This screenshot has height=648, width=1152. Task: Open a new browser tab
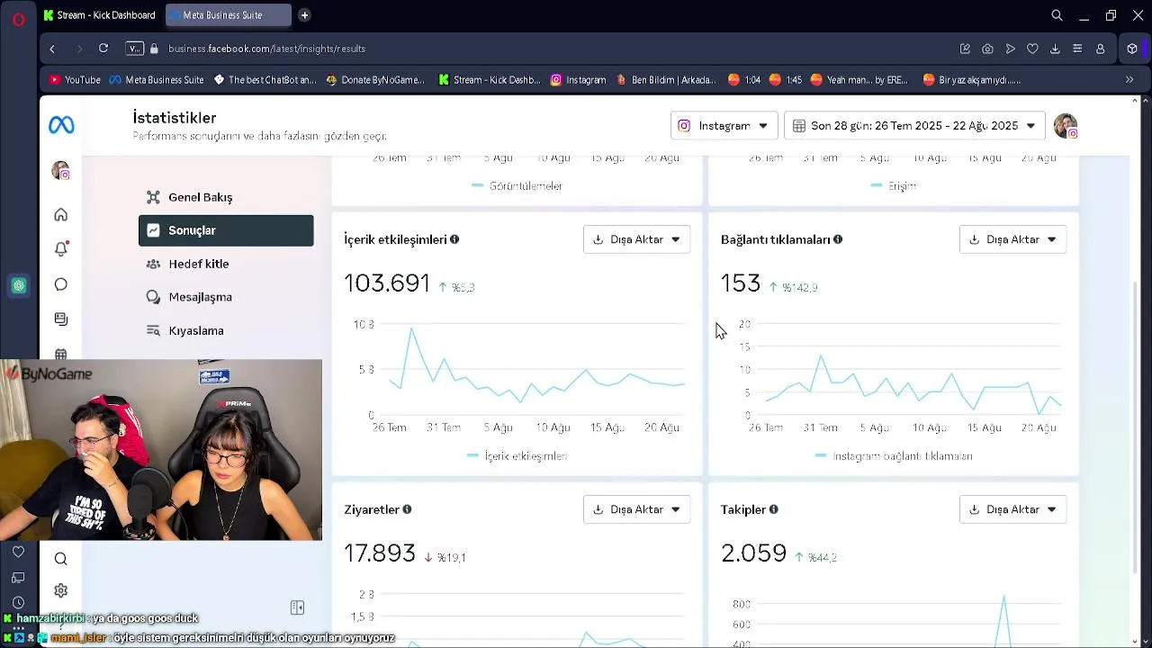304,15
